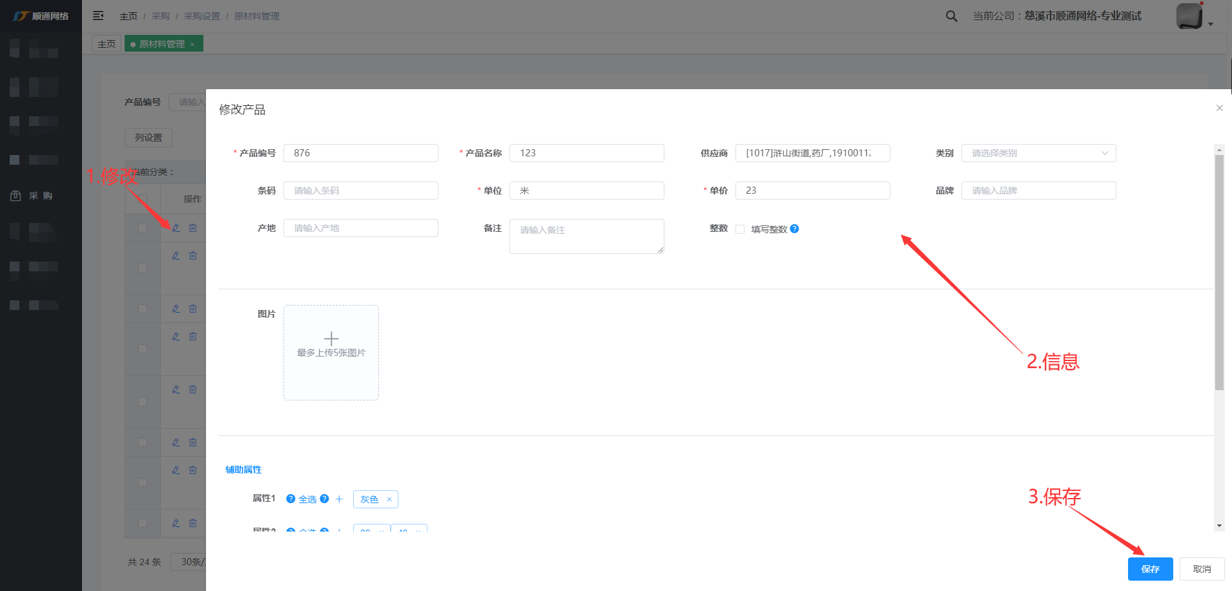Click the dialog vertical scrollbar
The width and height of the screenshot is (1232, 591).
tap(1219, 271)
